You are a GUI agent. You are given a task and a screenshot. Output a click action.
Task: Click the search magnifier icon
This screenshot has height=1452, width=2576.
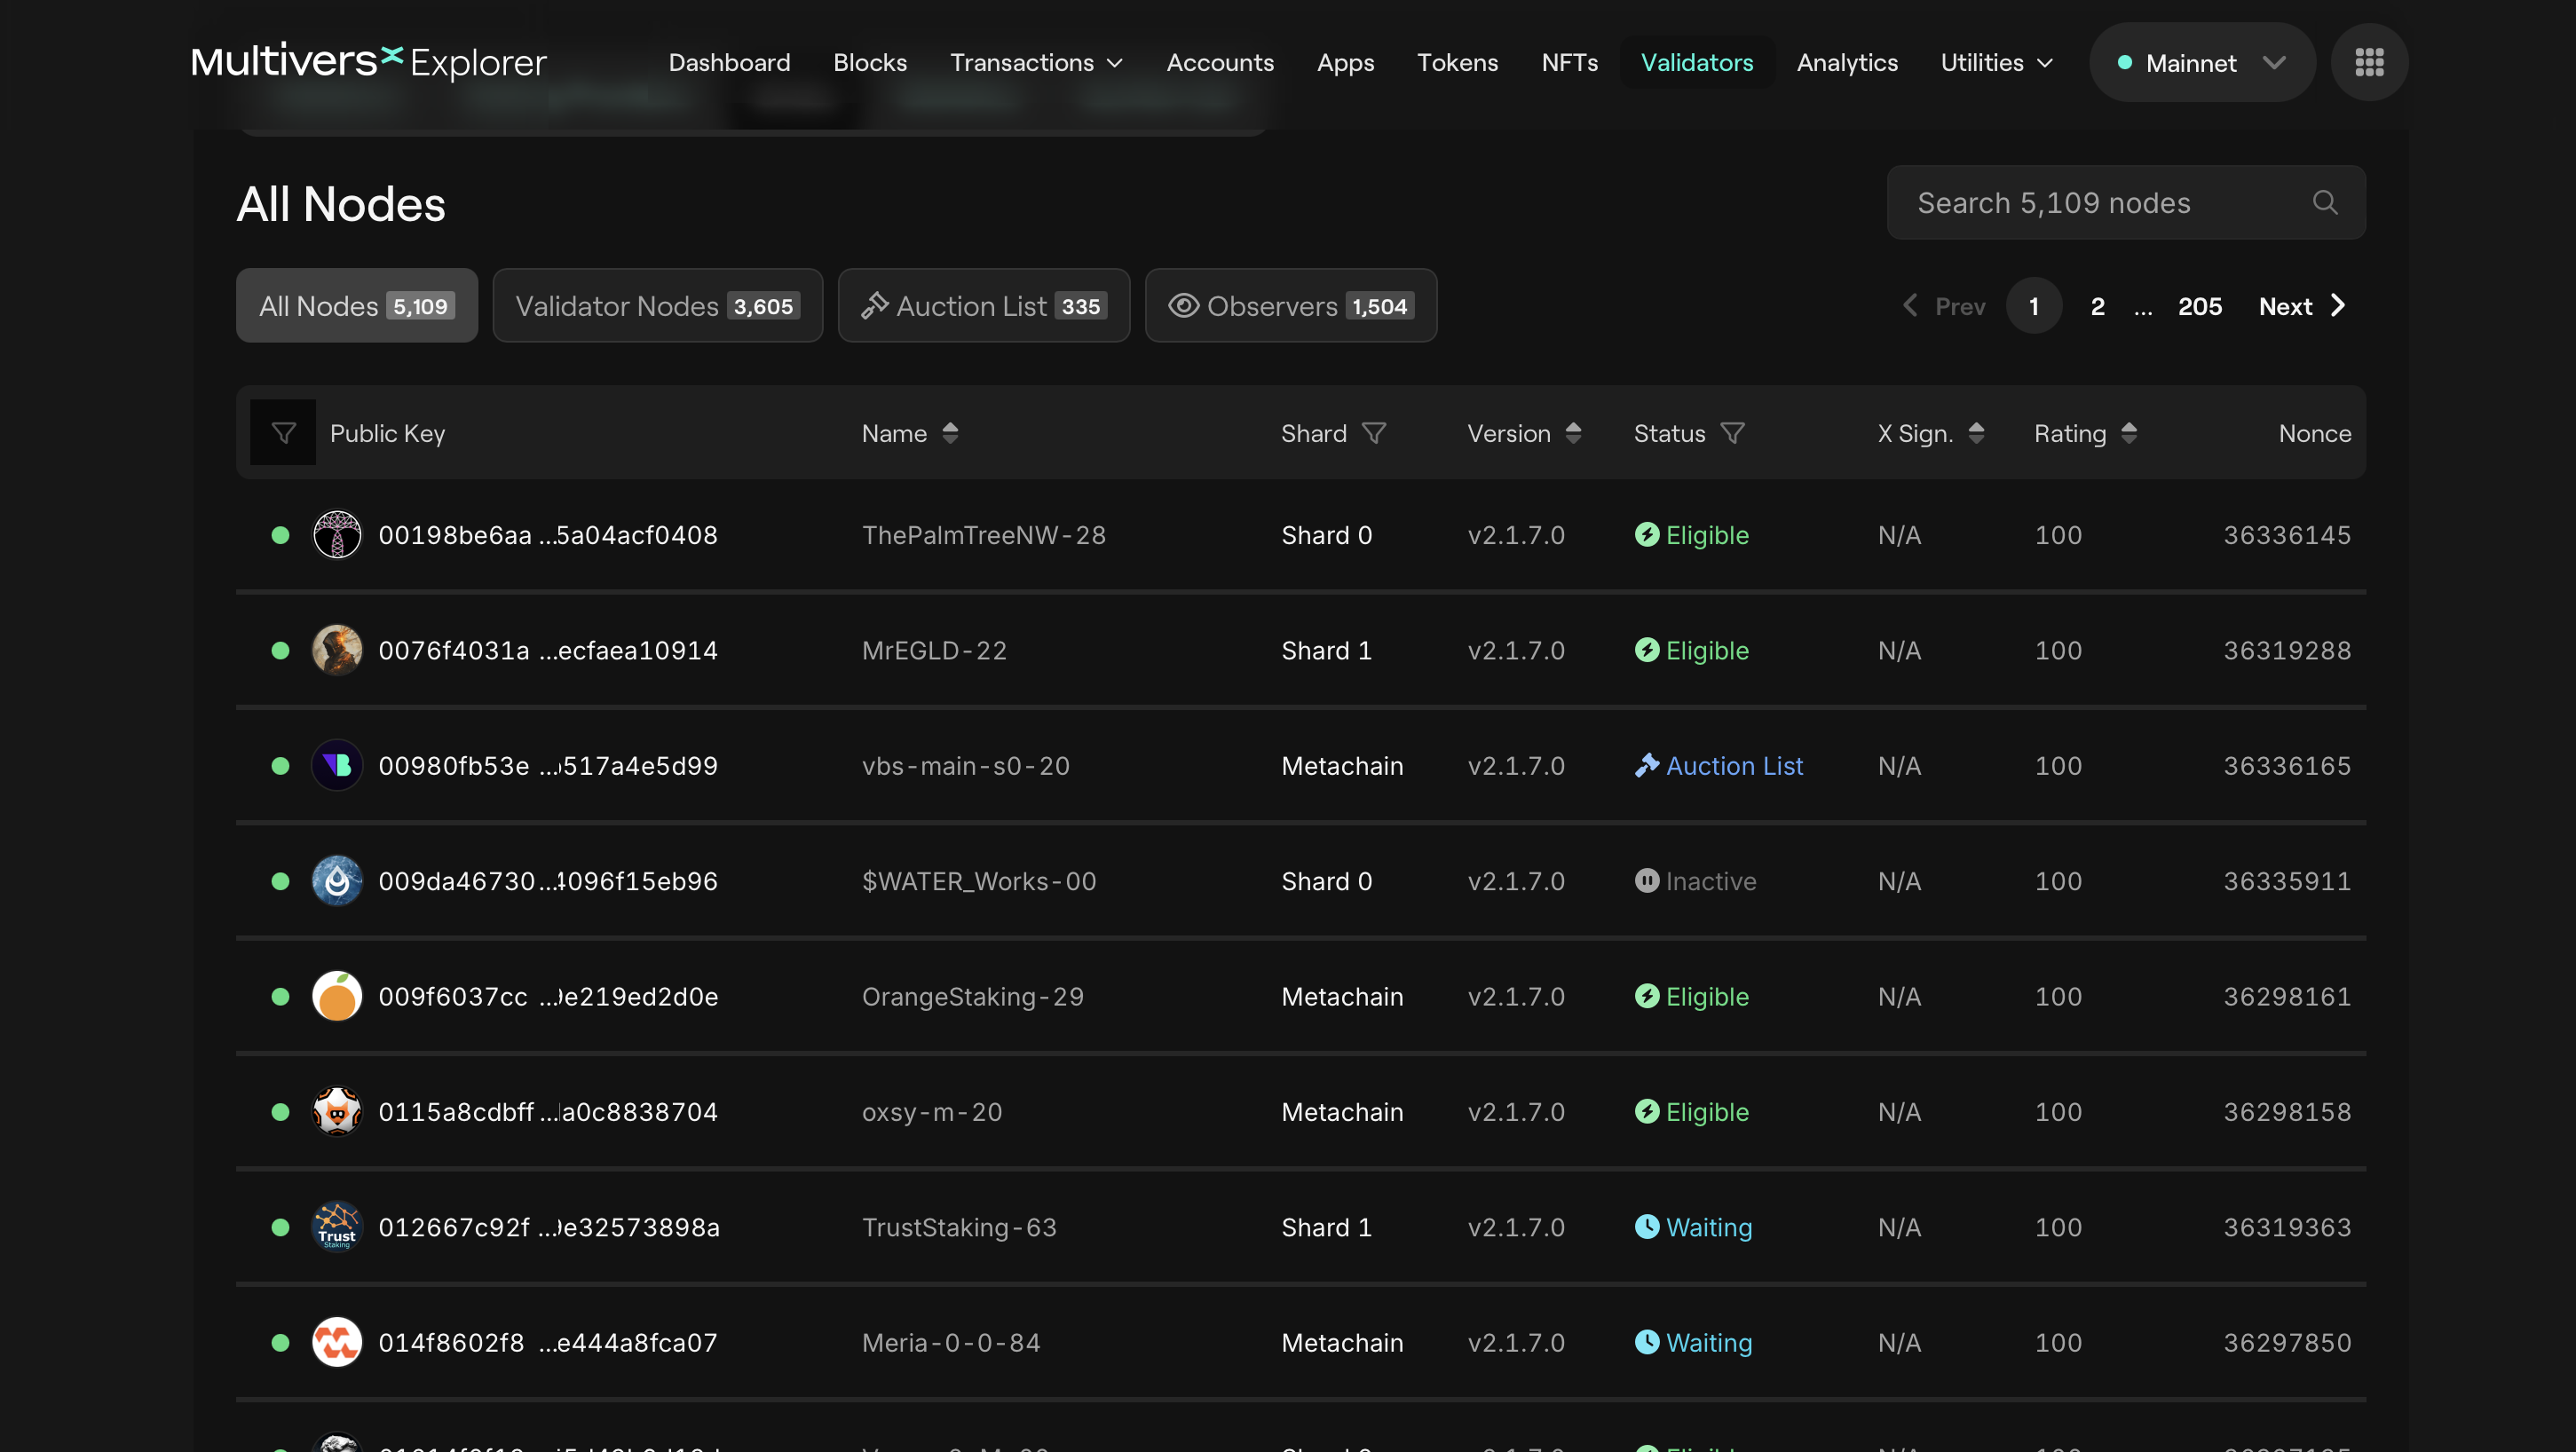pos(2325,203)
